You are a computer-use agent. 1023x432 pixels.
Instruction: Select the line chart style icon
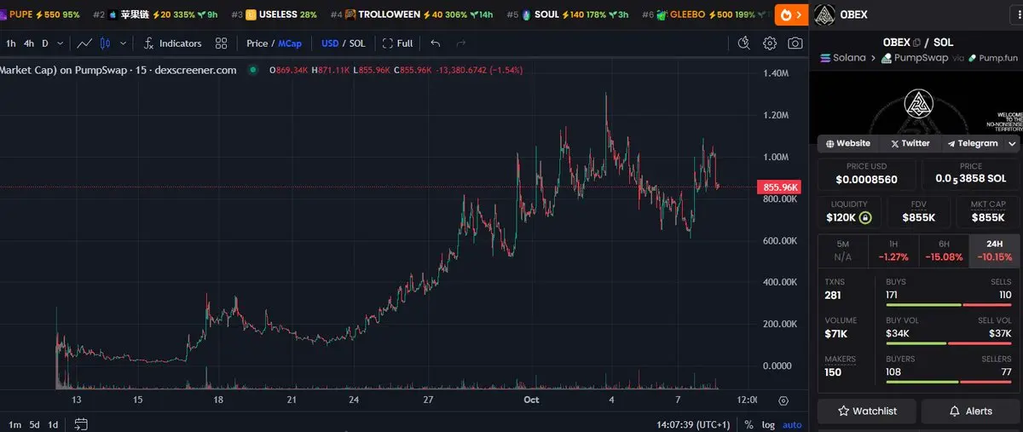click(x=84, y=43)
